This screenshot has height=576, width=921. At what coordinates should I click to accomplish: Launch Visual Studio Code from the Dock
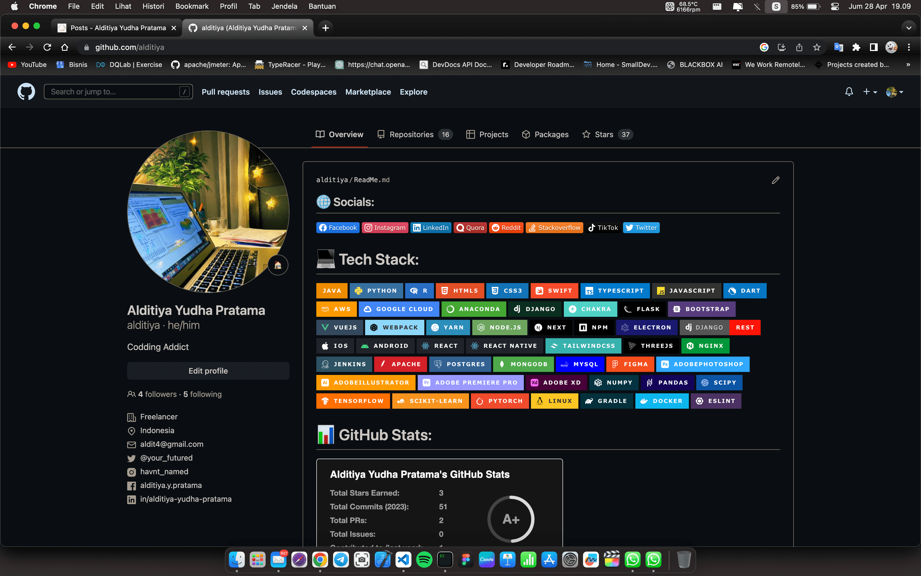tap(403, 559)
